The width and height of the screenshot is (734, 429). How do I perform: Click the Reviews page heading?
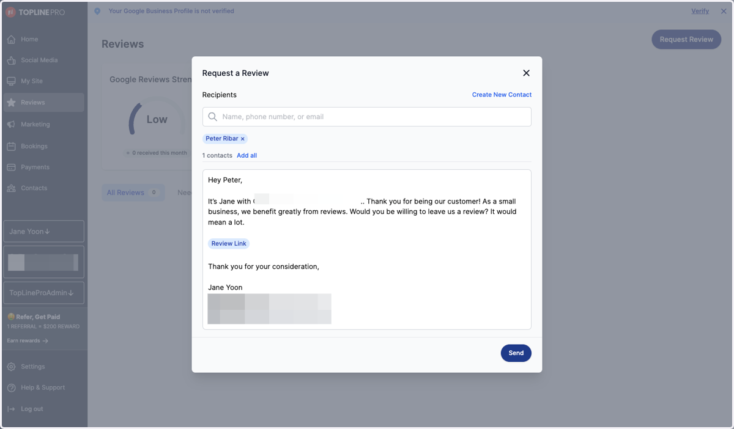(122, 44)
